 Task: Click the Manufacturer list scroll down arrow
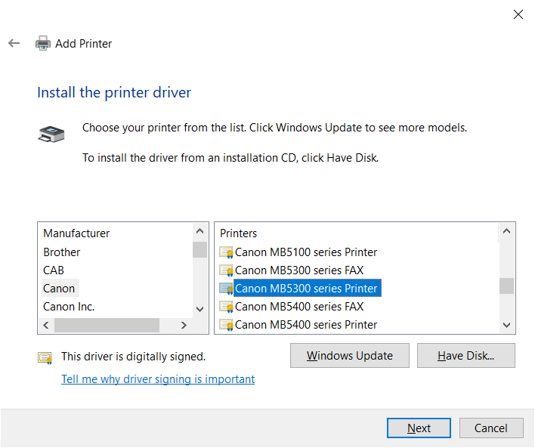tap(200, 309)
